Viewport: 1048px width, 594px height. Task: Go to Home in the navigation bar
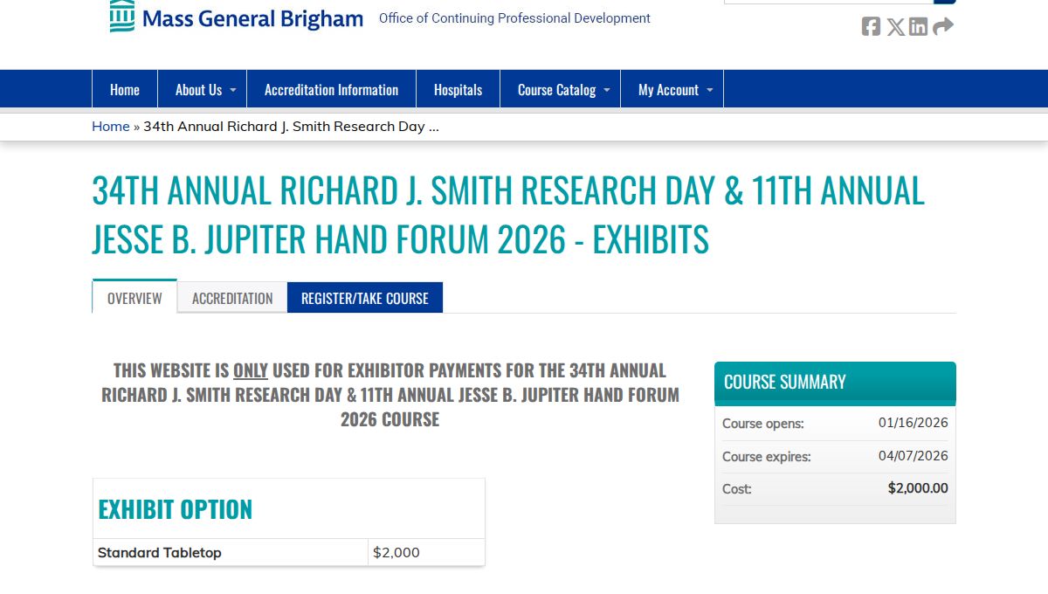(125, 89)
